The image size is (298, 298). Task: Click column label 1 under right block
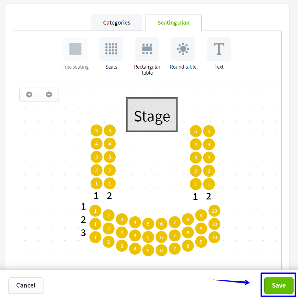(x=195, y=197)
